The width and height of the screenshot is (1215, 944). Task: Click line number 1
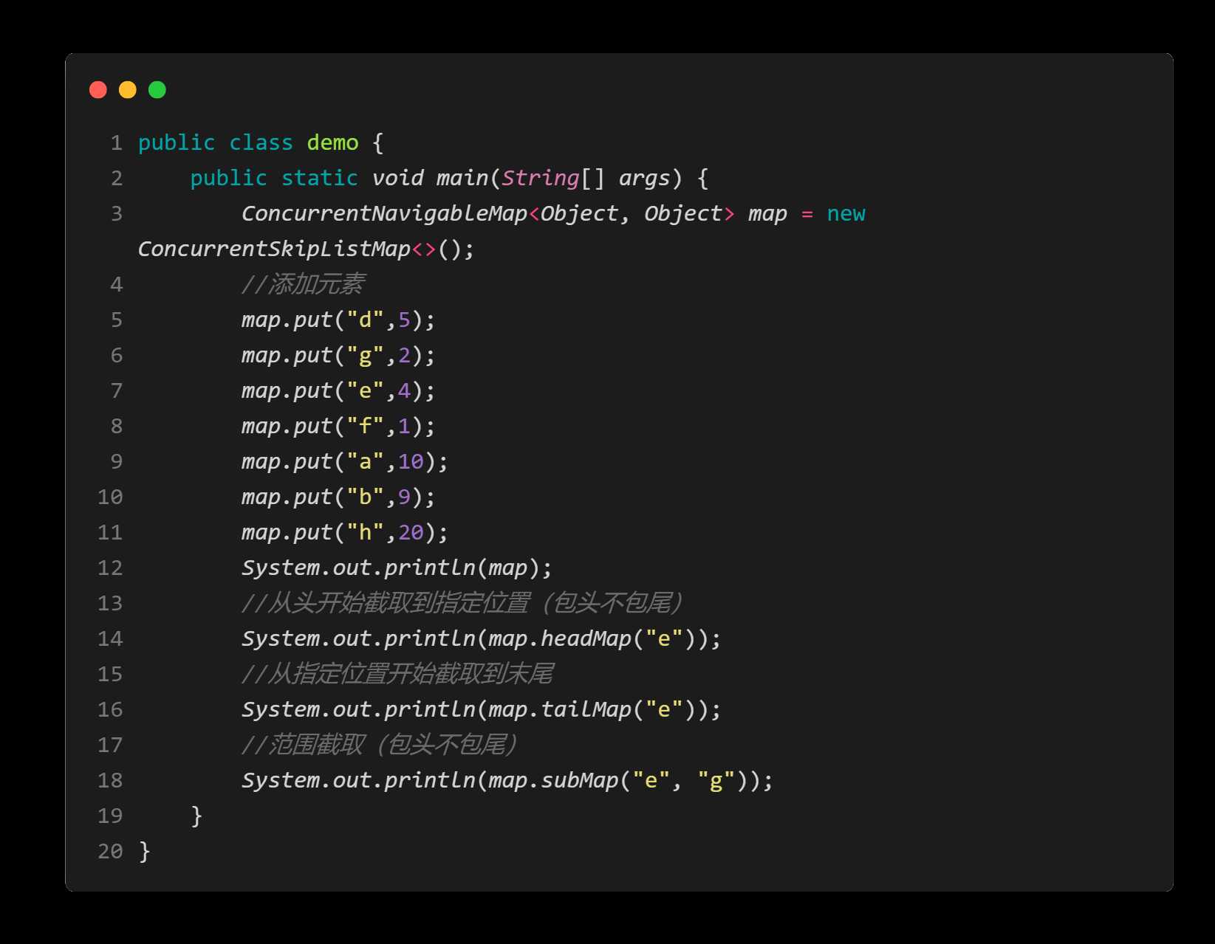coord(117,142)
